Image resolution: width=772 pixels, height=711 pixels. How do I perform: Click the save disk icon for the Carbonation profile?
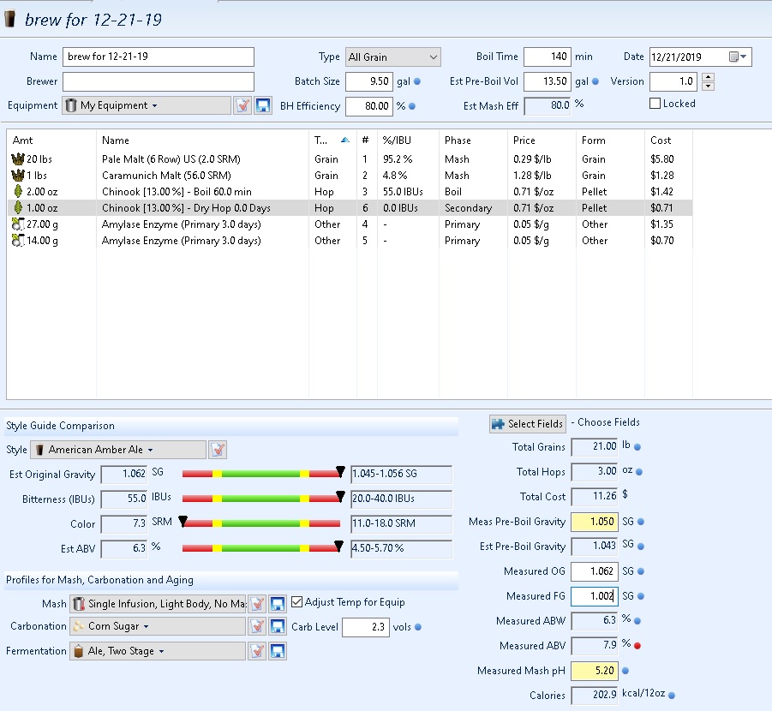coord(278,626)
